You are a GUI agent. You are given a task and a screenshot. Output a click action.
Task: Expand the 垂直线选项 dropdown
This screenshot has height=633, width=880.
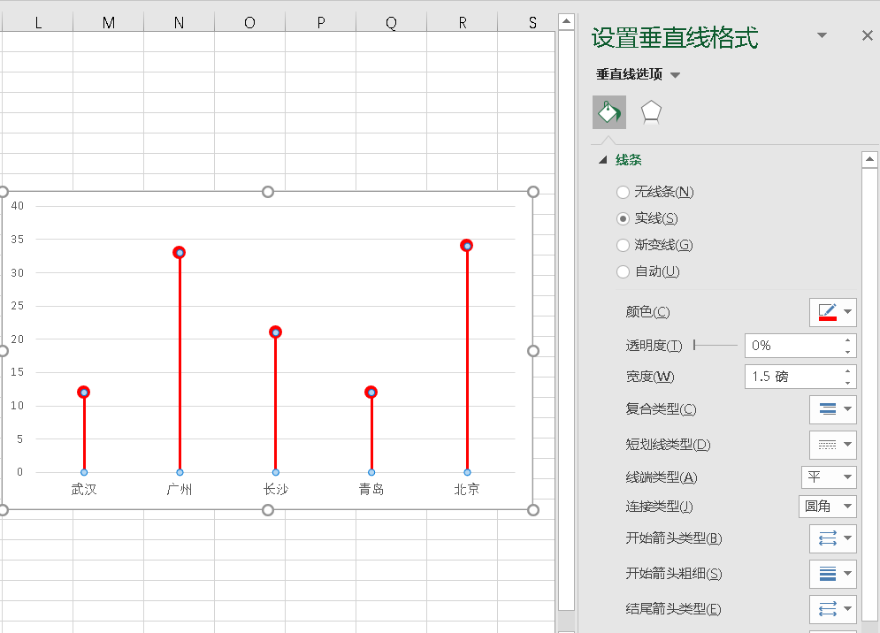pos(675,75)
